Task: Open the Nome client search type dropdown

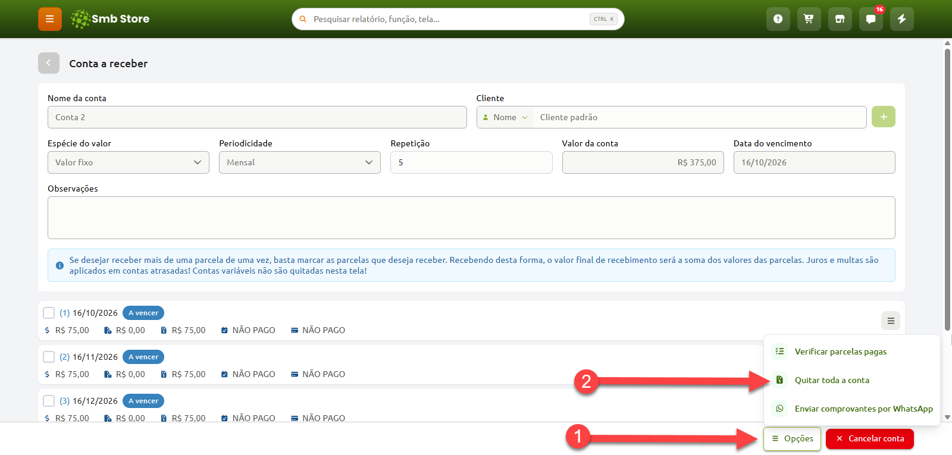Action: click(x=505, y=117)
